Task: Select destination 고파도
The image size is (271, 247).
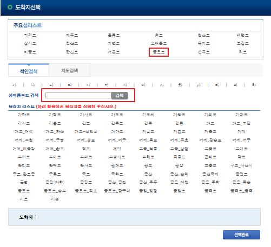Action: tap(86, 157)
